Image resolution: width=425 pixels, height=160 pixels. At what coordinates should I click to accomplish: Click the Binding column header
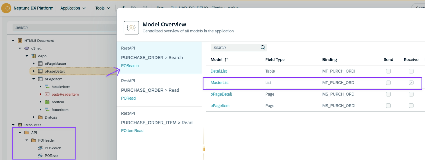(x=330, y=60)
